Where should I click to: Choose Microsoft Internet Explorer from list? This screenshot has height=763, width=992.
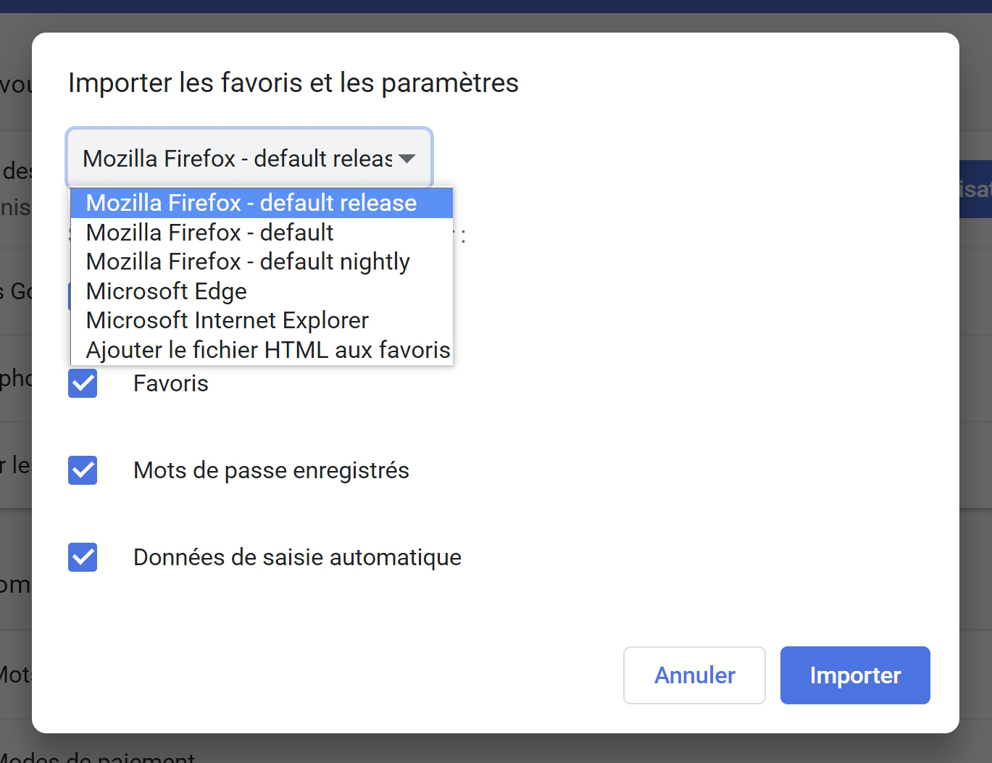click(262, 320)
